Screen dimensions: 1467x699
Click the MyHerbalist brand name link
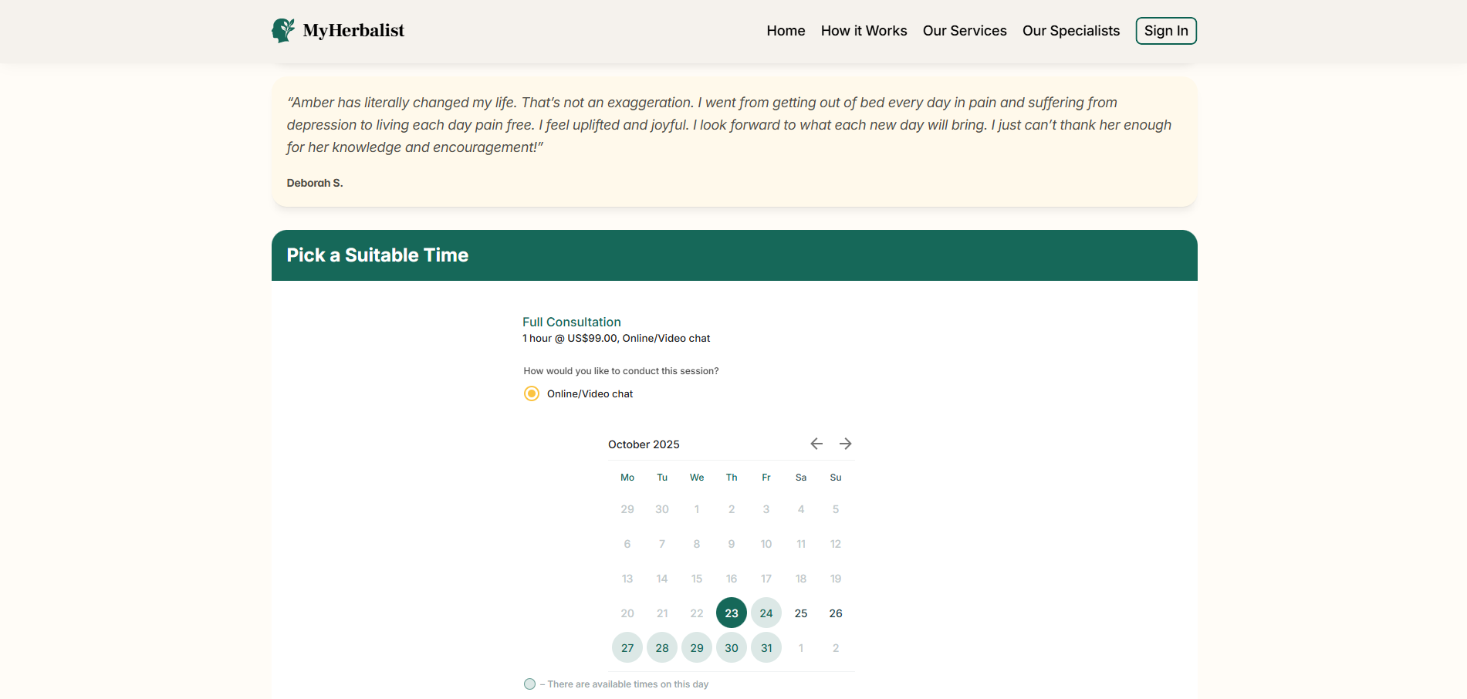[353, 31]
